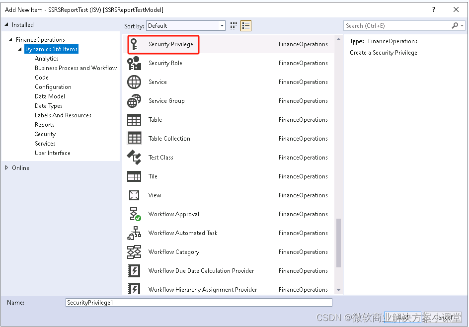The image size is (469, 327).
Task: Select the Table grid icon
Action: (x=134, y=120)
